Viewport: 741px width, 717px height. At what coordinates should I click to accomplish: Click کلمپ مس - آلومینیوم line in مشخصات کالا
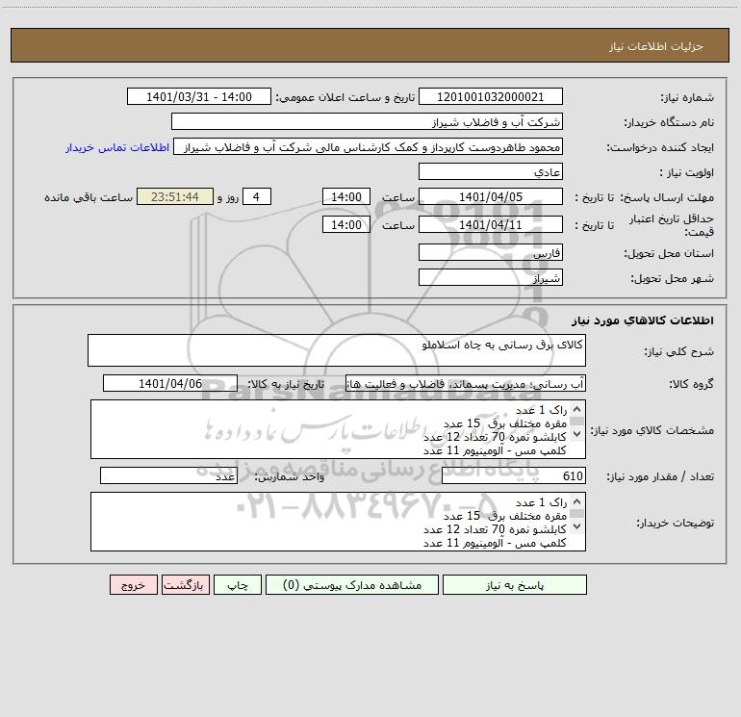point(495,450)
